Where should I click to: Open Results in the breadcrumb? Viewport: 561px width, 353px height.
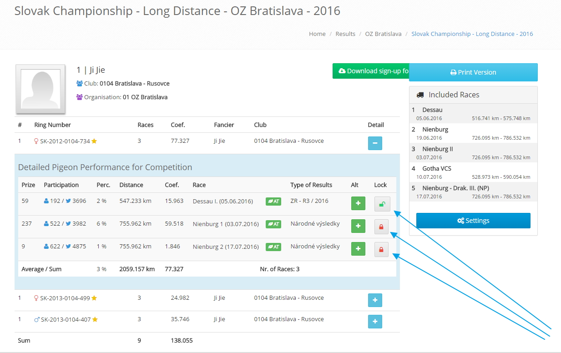(345, 34)
